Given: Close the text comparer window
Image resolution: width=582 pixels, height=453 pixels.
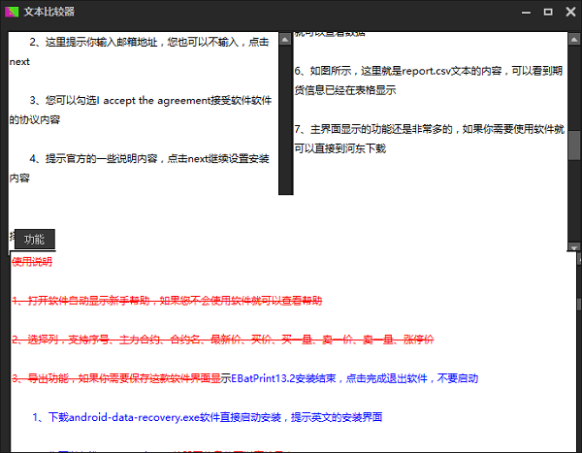Looking at the screenshot, I should pos(568,11).
